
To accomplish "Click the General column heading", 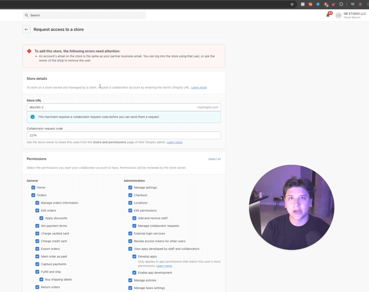I will click(x=32, y=181).
